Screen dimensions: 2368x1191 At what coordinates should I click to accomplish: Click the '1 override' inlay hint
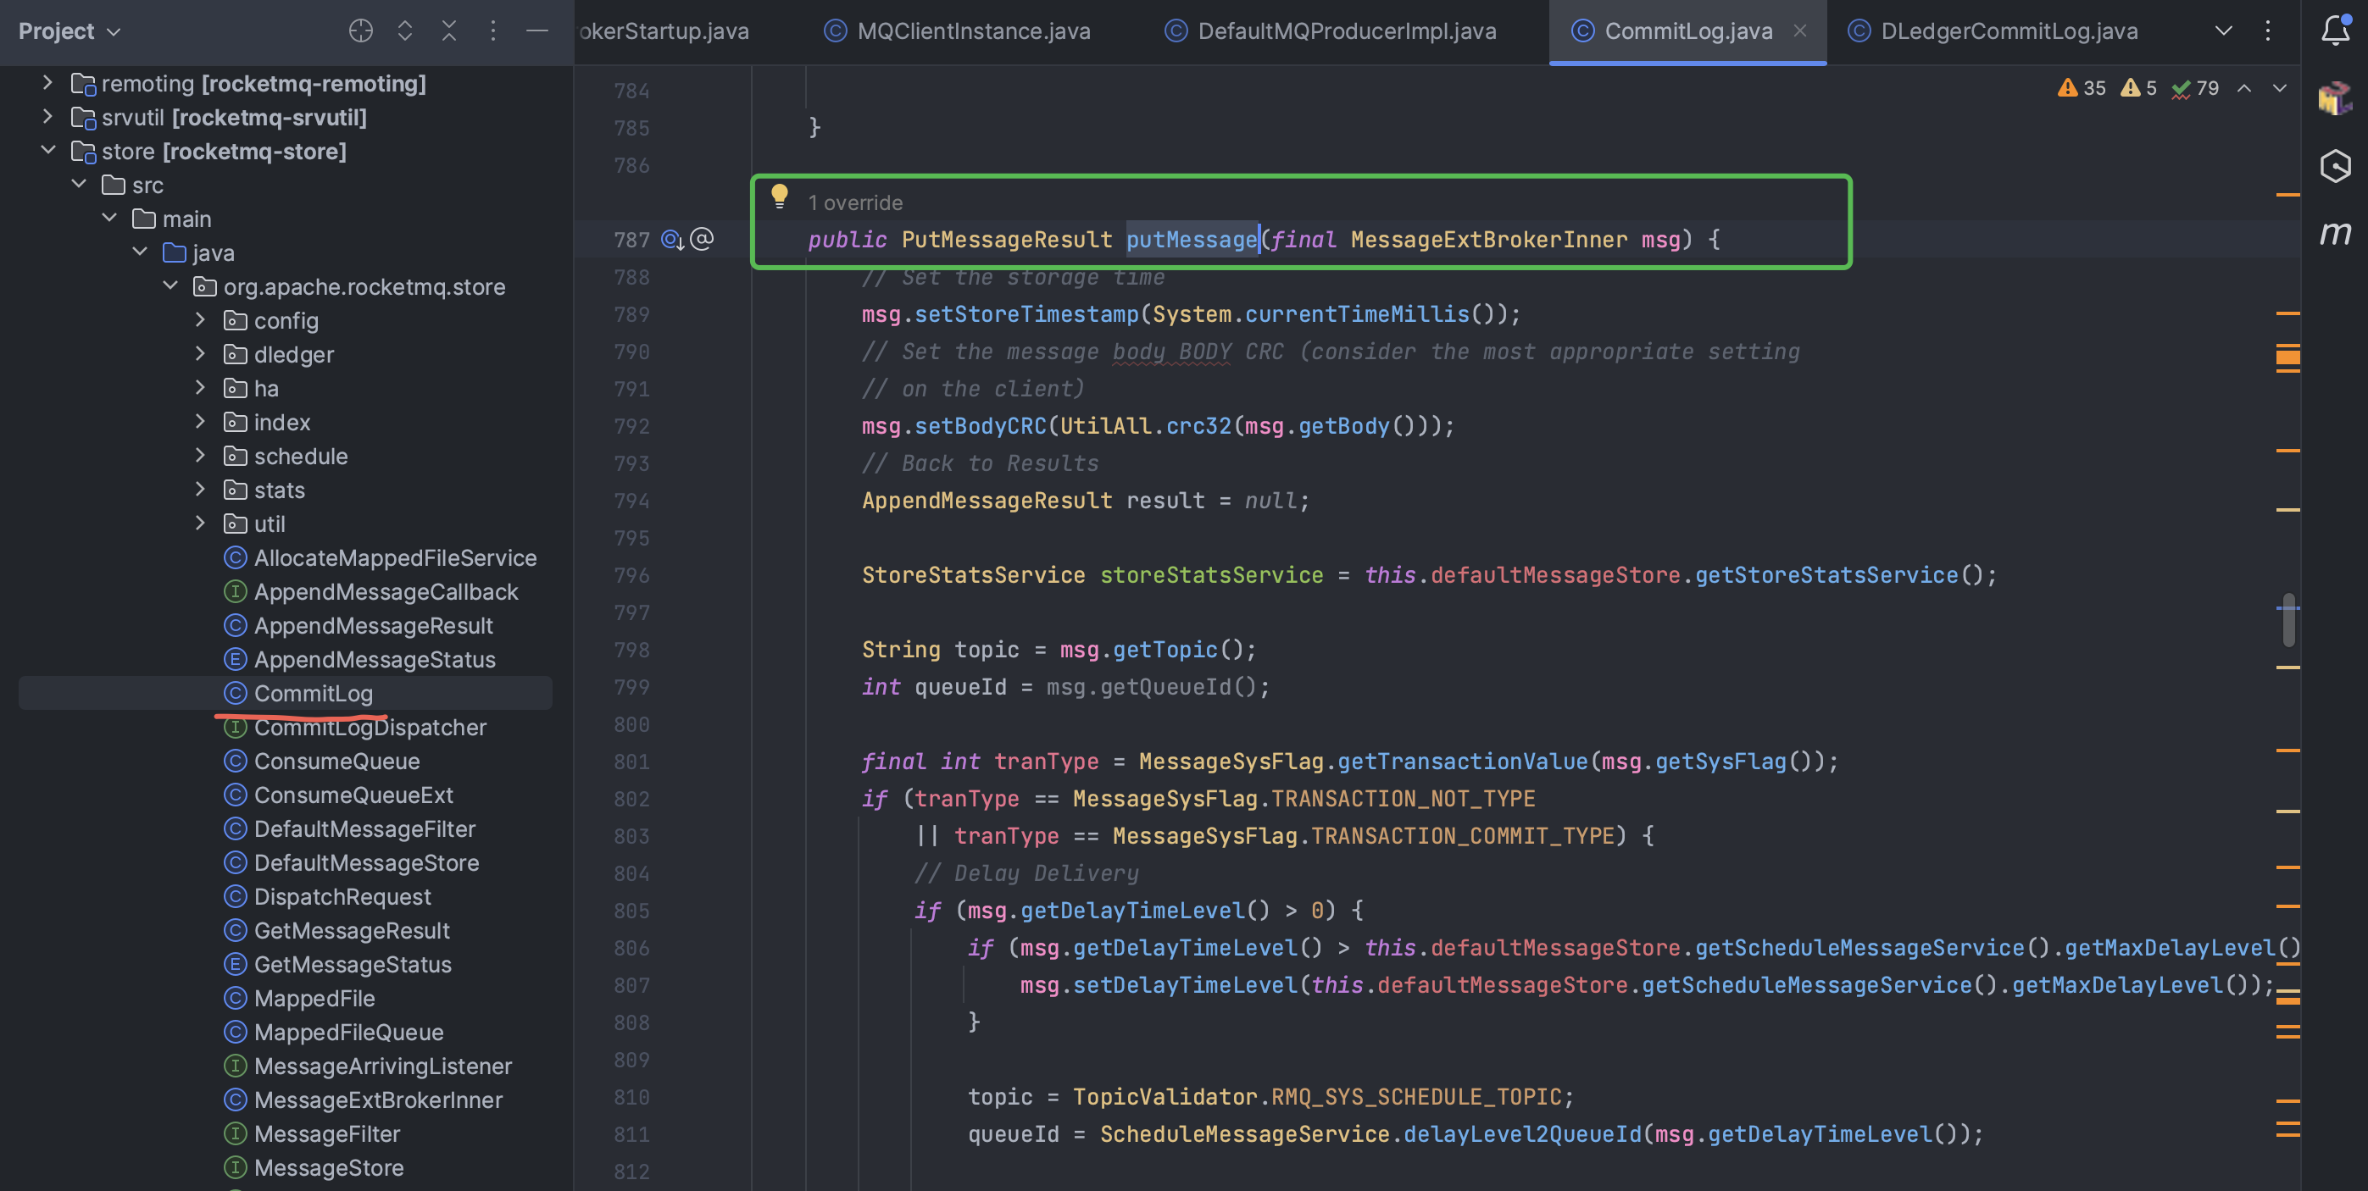[x=854, y=202]
